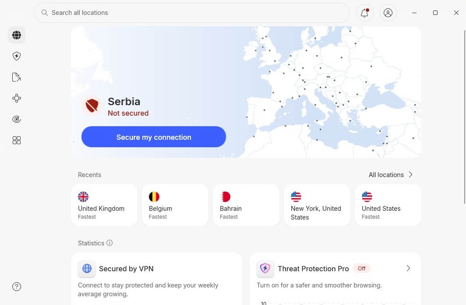
Task: Click the United States Fastest card flag
Action: point(367,196)
